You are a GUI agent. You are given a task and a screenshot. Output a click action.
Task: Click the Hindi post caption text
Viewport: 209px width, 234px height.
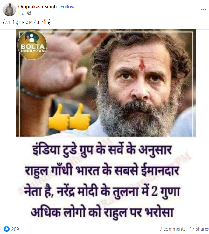pos(28,22)
